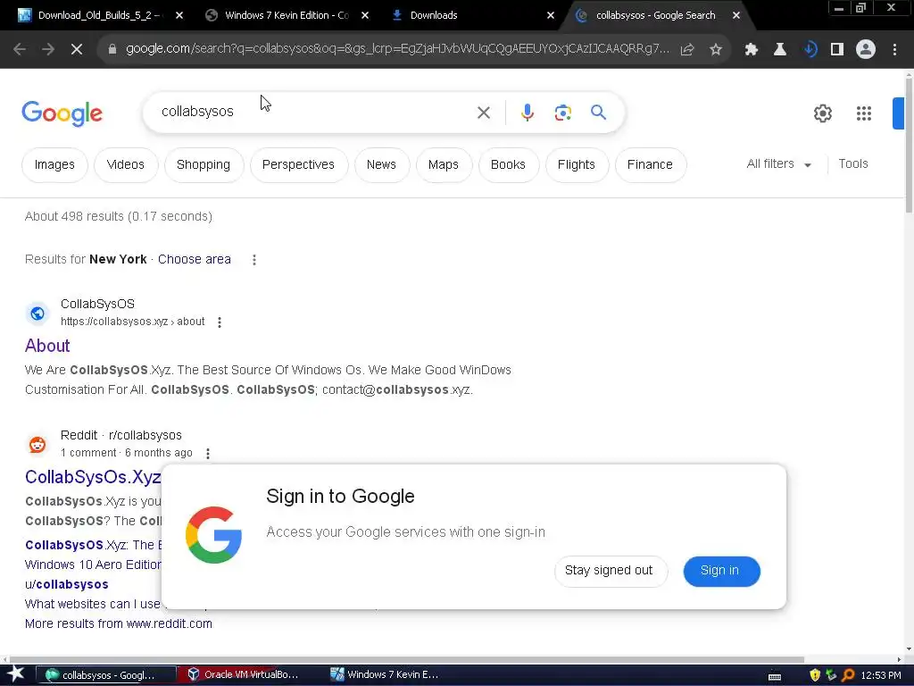
Task: Clear the search box text
Action: [483, 112]
